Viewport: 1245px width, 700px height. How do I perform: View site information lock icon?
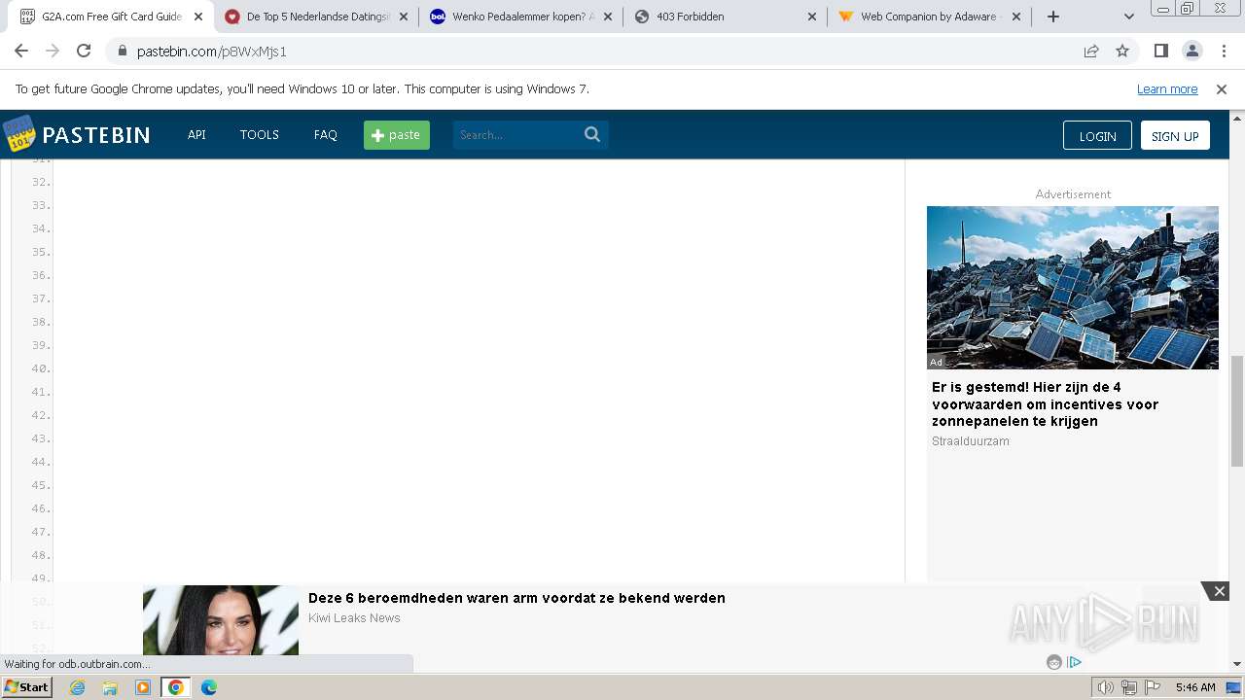tap(122, 52)
